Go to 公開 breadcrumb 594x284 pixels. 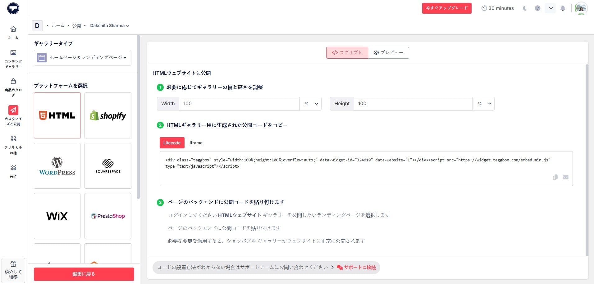tap(77, 26)
